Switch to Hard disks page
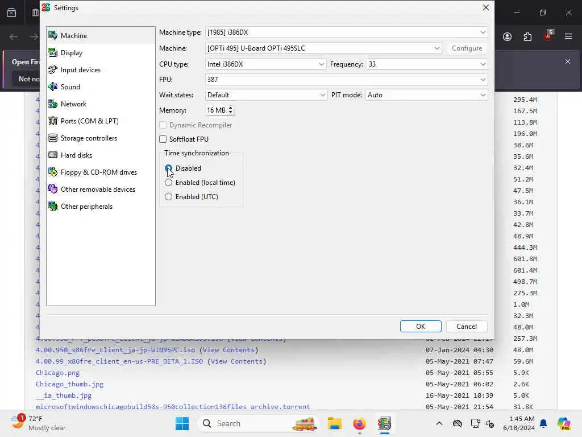This screenshot has width=582, height=437. click(x=101, y=155)
